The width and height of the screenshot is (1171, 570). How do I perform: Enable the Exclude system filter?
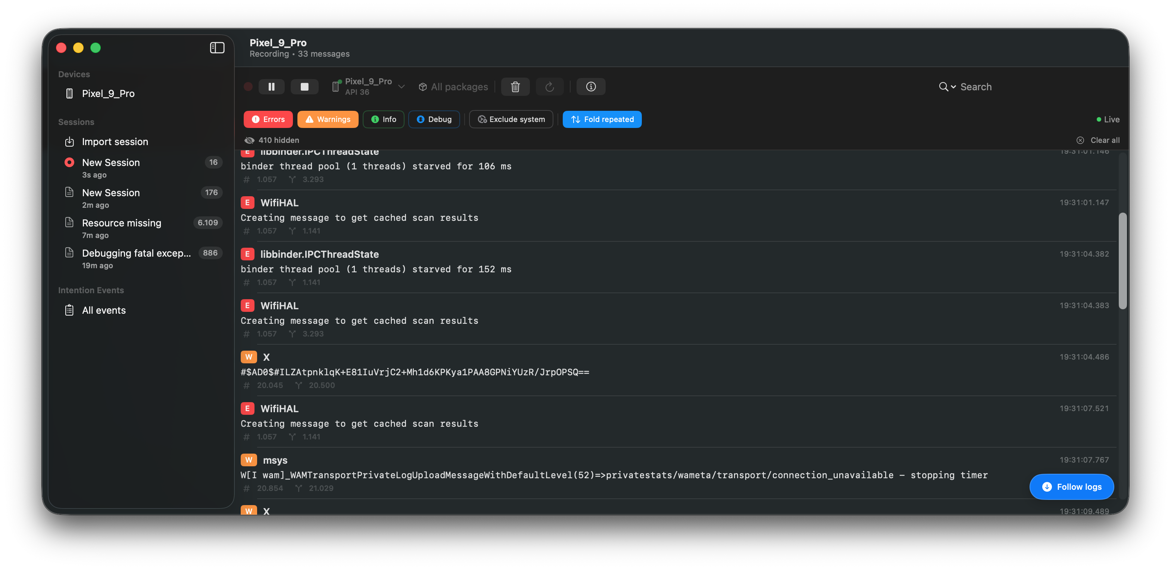click(x=511, y=119)
